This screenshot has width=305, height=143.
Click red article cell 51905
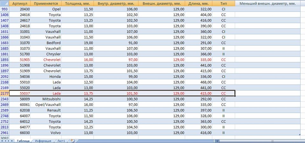(x=20, y=60)
